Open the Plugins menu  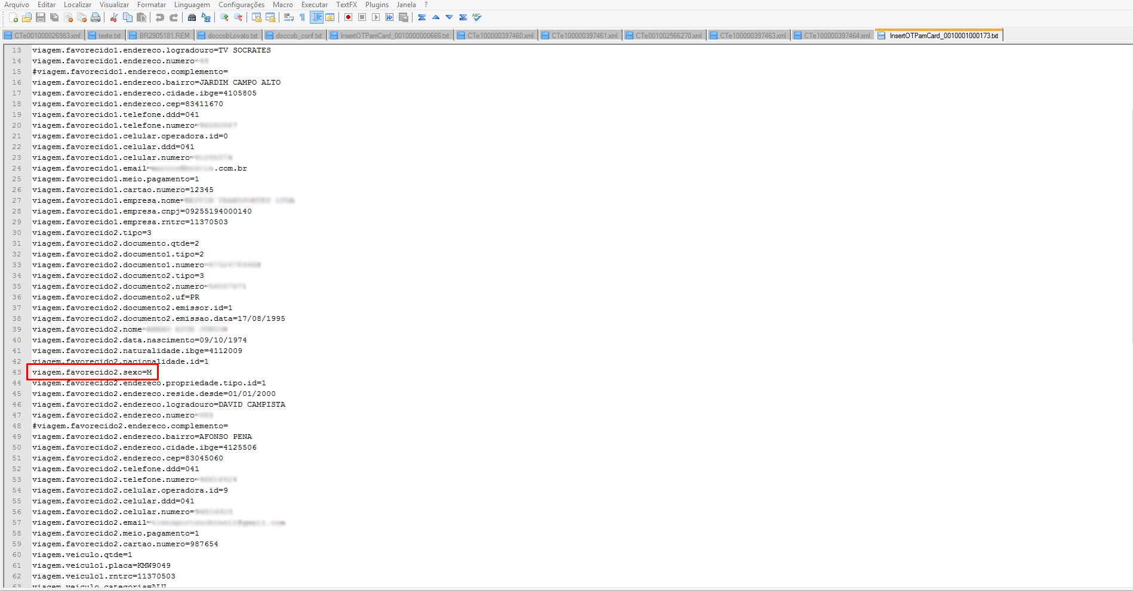(377, 5)
